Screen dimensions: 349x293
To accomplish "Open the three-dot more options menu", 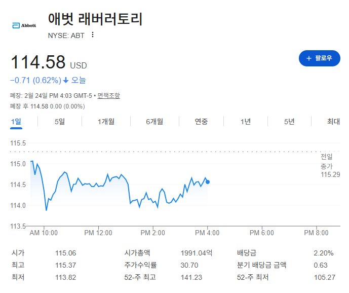I will (x=93, y=35).
